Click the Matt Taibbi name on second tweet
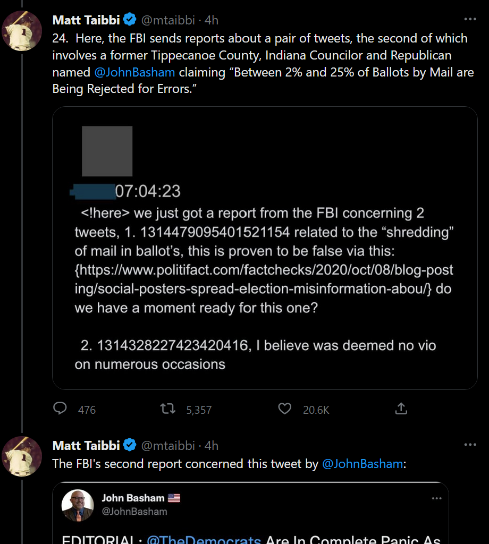Screen dimensions: 489x544 86,445
